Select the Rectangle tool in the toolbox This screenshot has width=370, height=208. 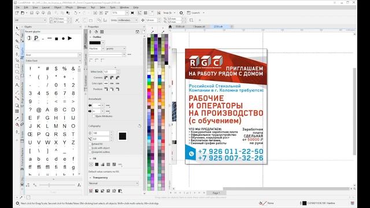point(17,66)
